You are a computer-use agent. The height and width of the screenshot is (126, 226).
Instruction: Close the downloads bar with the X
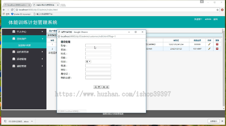coord(222,121)
